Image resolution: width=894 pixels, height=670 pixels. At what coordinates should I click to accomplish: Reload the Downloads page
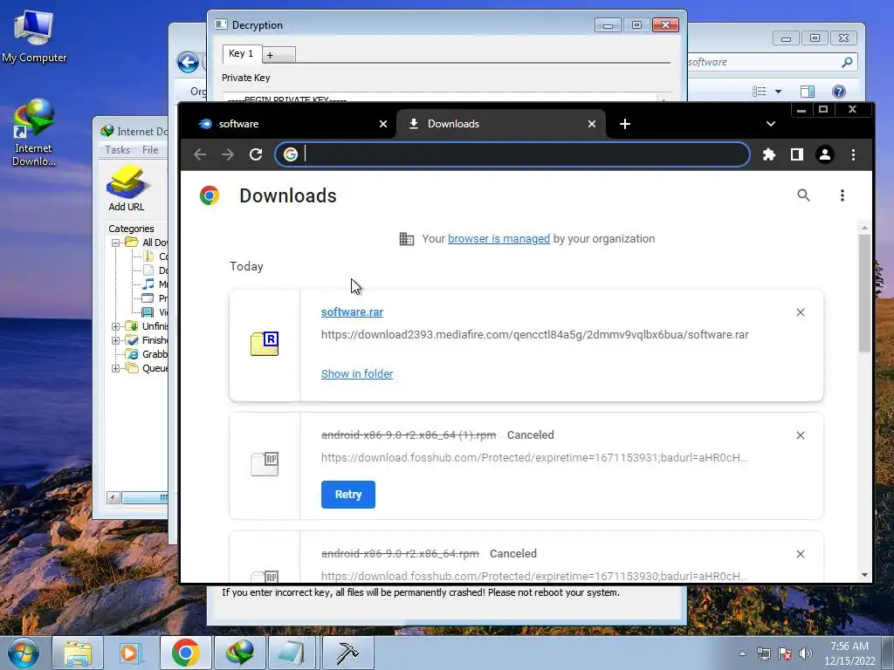(x=256, y=154)
